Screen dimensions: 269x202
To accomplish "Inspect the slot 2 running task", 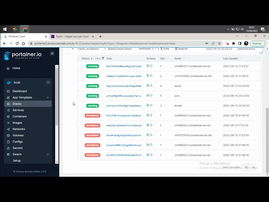I will click(x=151, y=76).
